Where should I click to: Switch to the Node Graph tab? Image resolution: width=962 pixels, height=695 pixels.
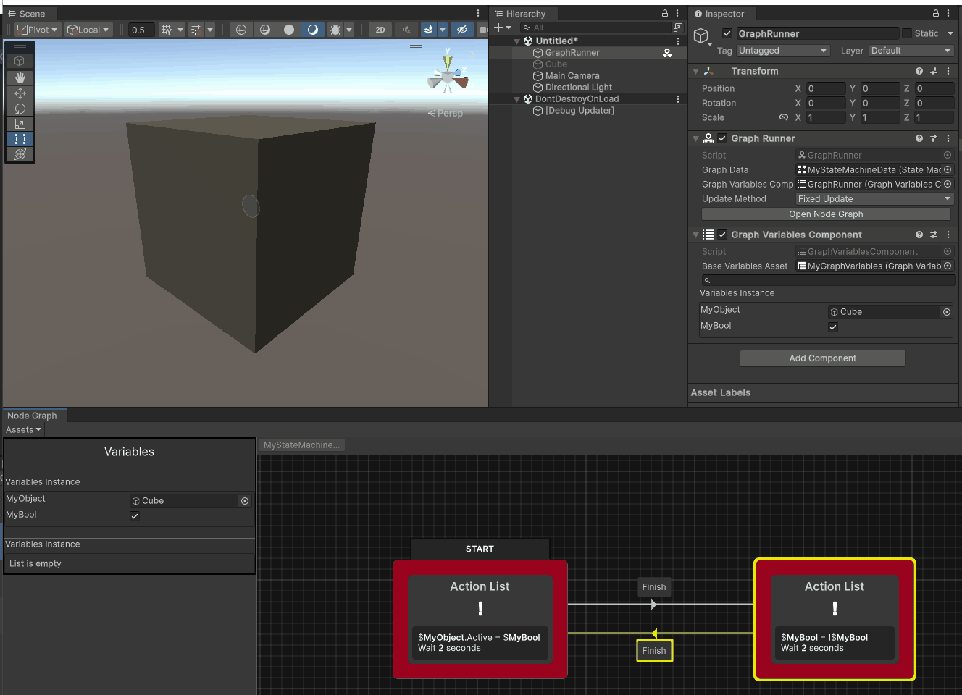[32, 416]
